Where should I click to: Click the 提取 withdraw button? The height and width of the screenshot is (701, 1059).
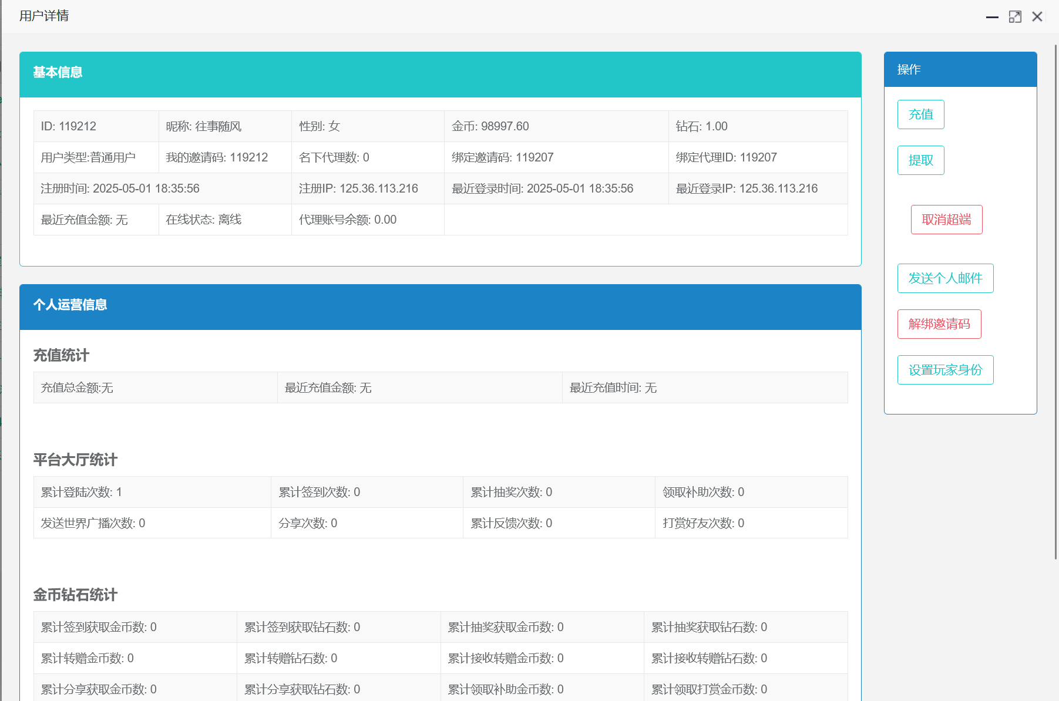point(920,160)
